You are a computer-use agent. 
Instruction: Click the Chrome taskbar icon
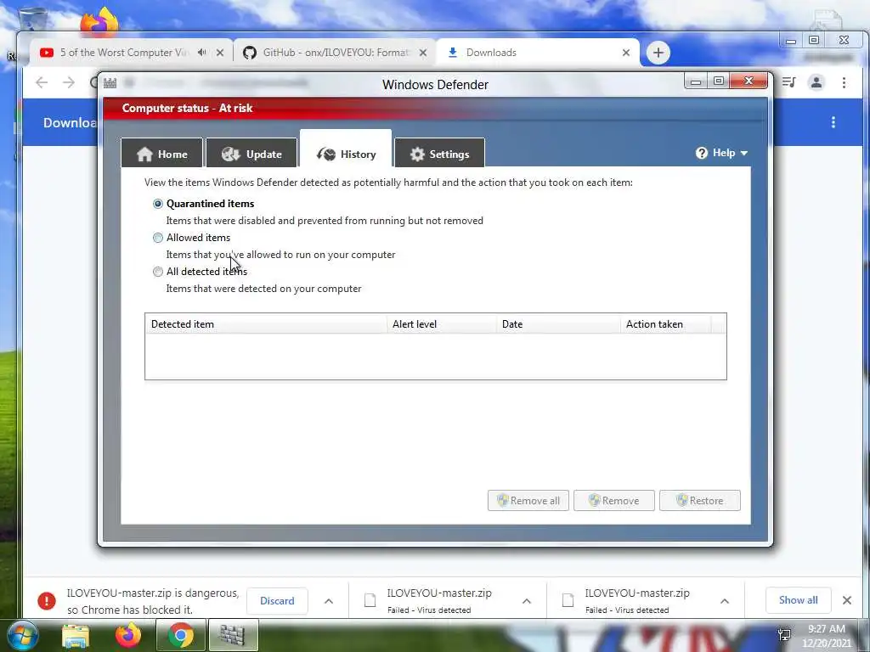click(x=180, y=635)
